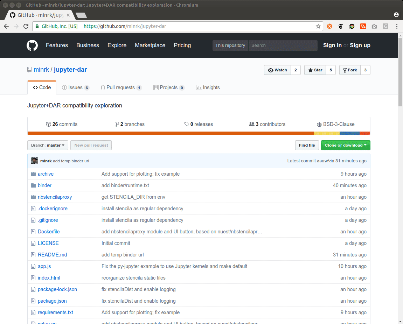
Task: Open the BSD-3-Clause license link
Action: point(336,124)
